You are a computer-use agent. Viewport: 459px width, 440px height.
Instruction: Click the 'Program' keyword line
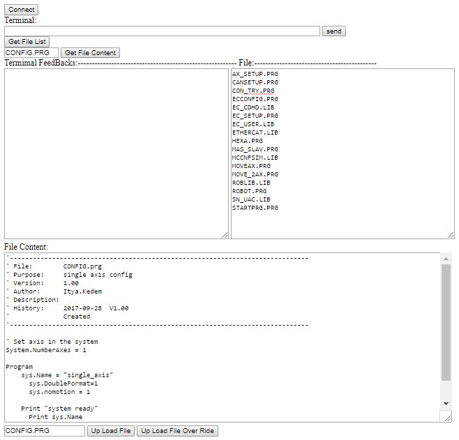pyautogui.click(x=20, y=367)
